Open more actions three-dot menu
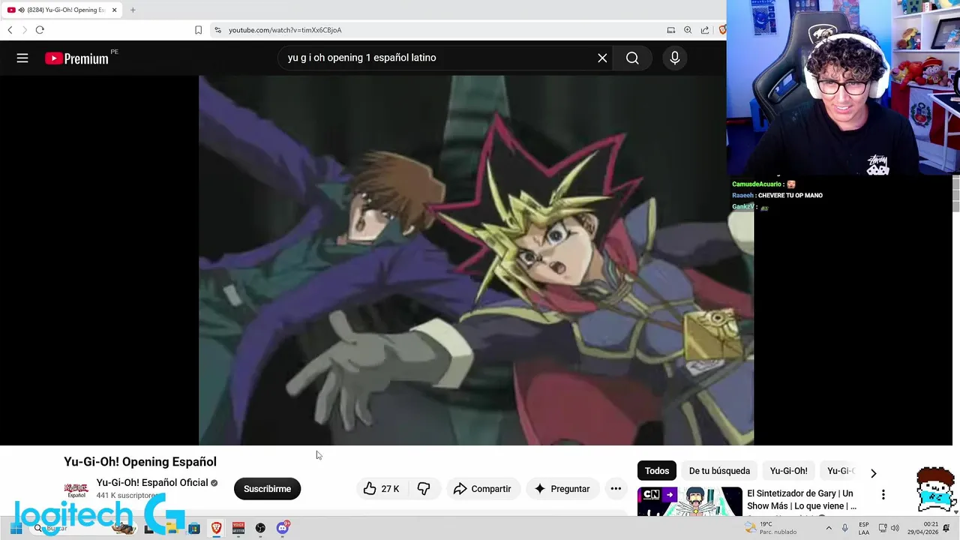Image resolution: width=960 pixels, height=540 pixels. [x=616, y=489]
